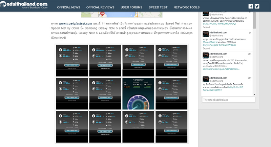Viewport: 271px width, 147px height.
Task: Open the Facebook page icon in header
Action: (x=251, y=6)
